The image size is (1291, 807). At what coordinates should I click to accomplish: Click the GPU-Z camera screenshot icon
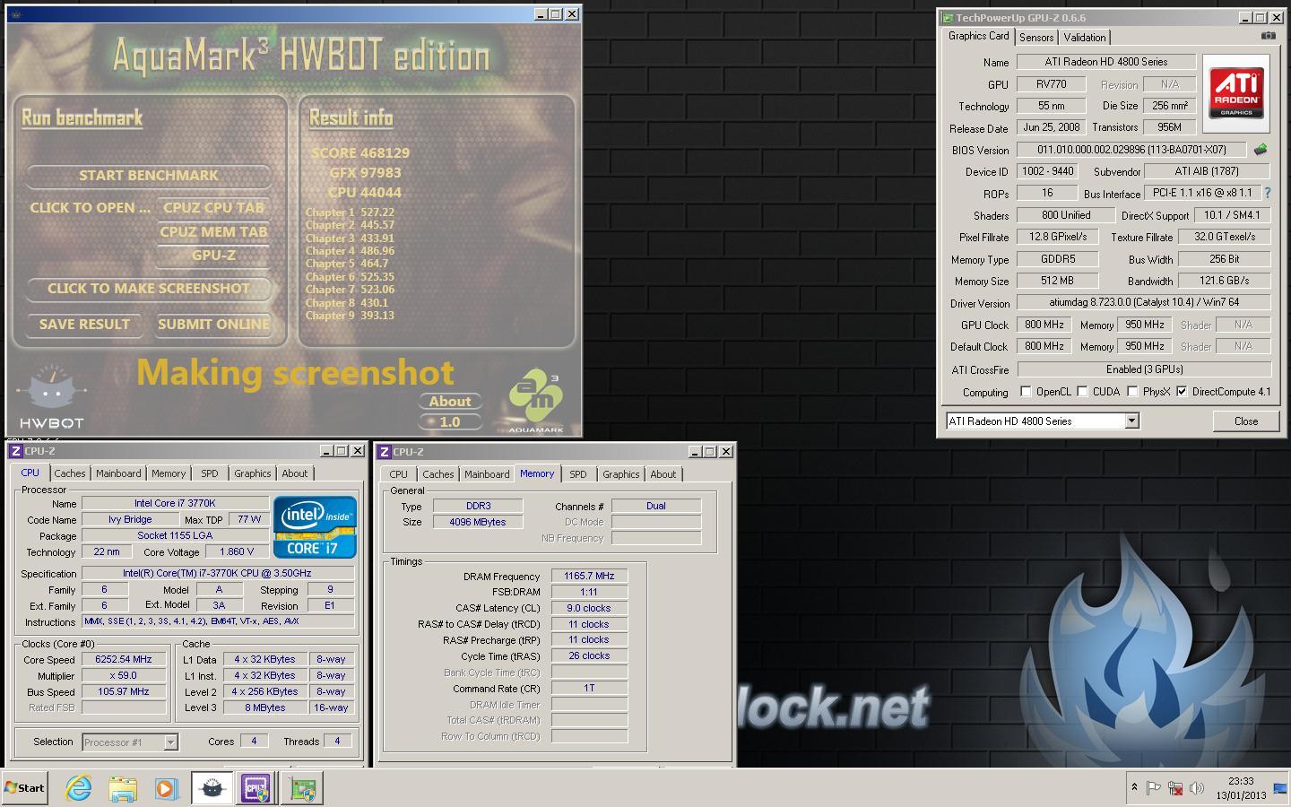click(1268, 36)
